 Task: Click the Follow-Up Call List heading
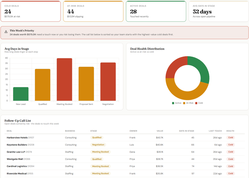(17, 121)
